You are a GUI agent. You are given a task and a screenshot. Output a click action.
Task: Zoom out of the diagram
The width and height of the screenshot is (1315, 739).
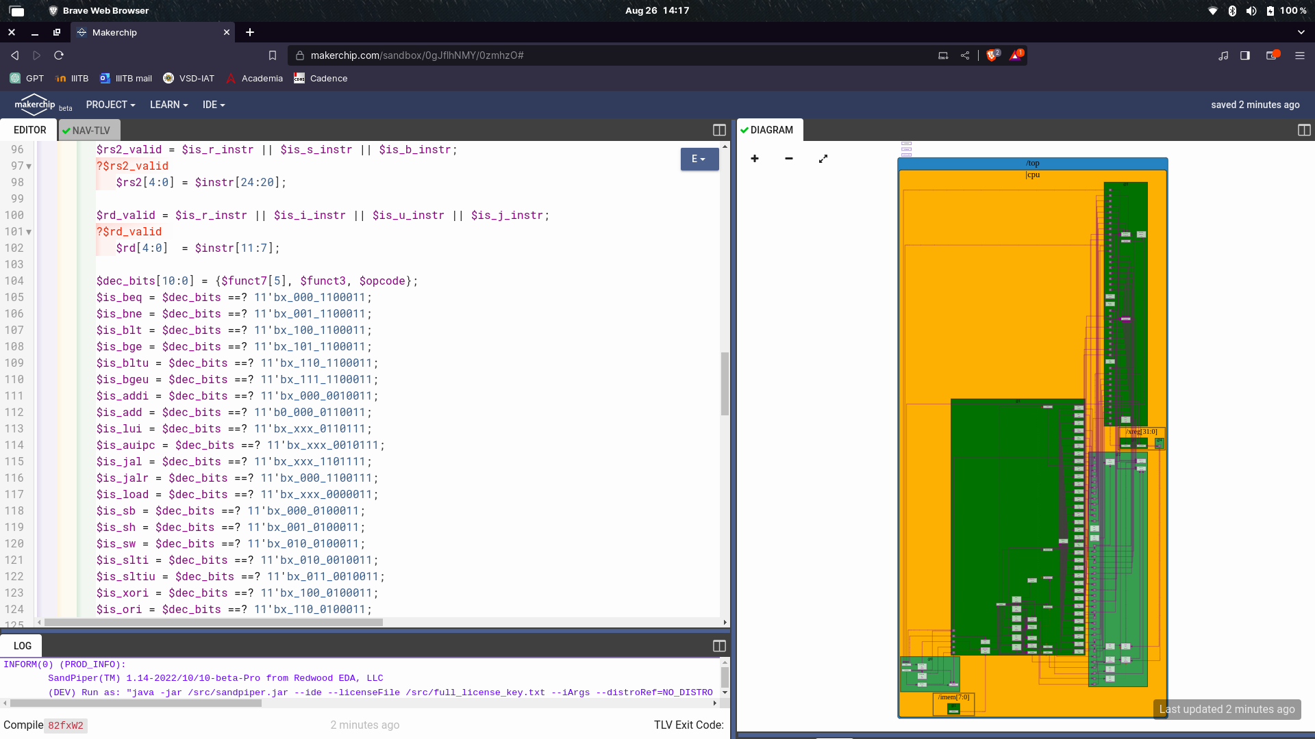tap(788, 158)
